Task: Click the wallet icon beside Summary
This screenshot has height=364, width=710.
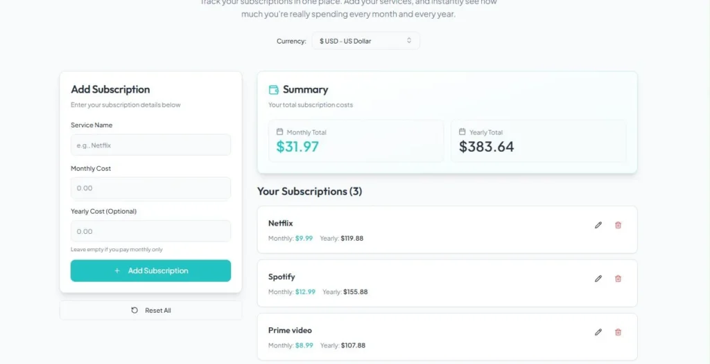Action: (x=273, y=89)
